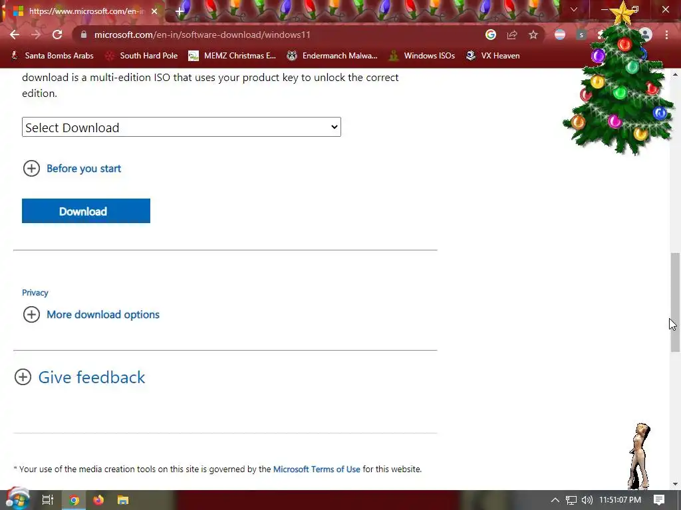Share this page via the share icon

click(x=512, y=35)
